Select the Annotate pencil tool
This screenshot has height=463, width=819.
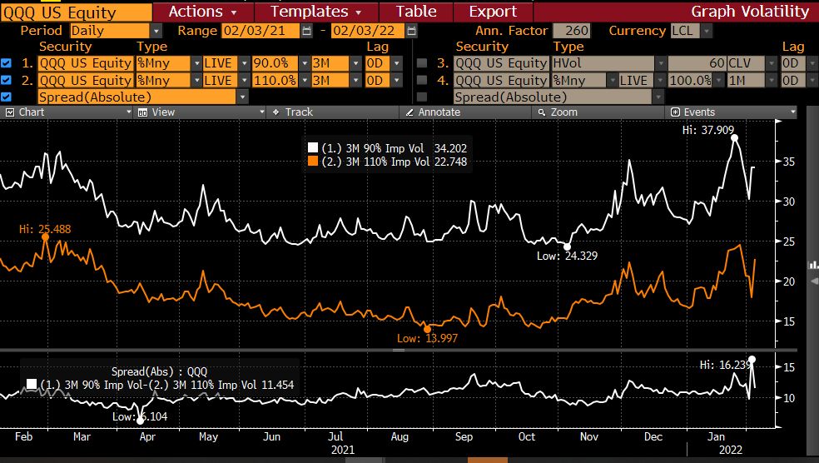click(x=433, y=112)
